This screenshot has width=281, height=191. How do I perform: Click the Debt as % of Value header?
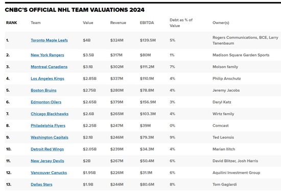181,23
